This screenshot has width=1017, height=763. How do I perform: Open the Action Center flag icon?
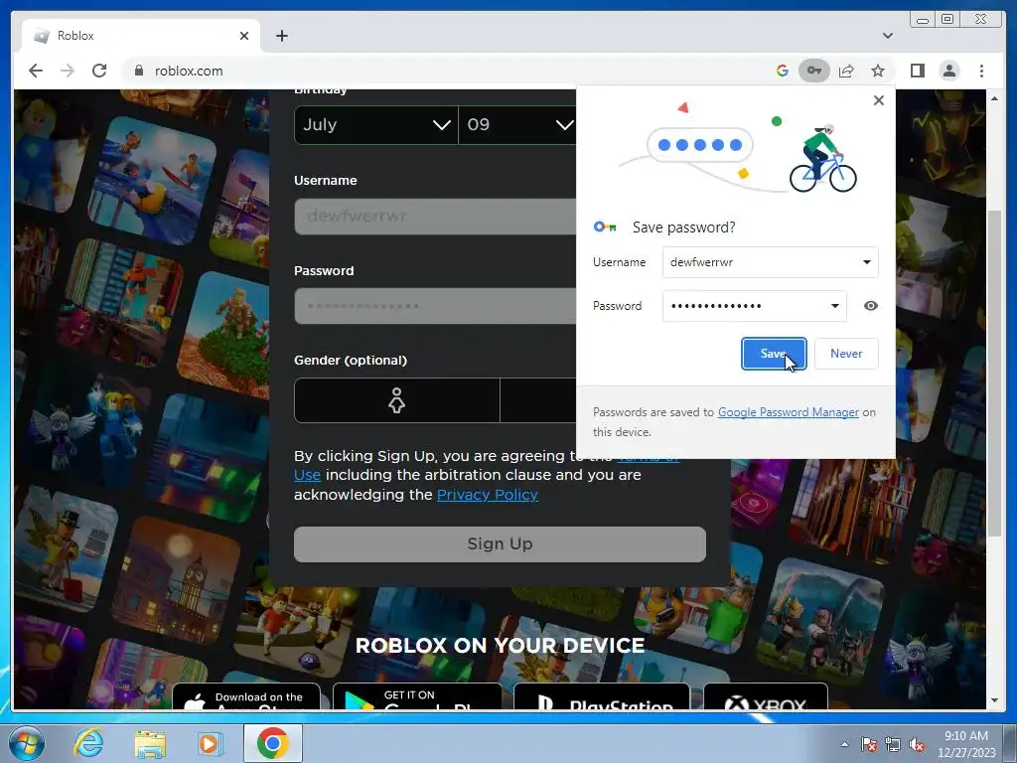coord(869,744)
